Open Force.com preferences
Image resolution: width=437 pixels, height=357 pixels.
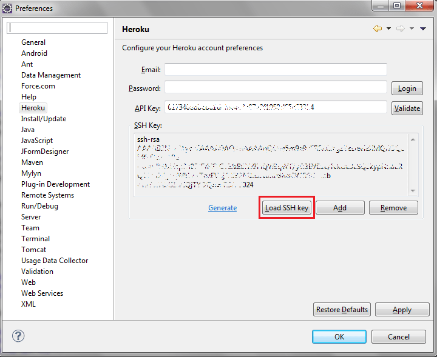pyautogui.click(x=38, y=86)
